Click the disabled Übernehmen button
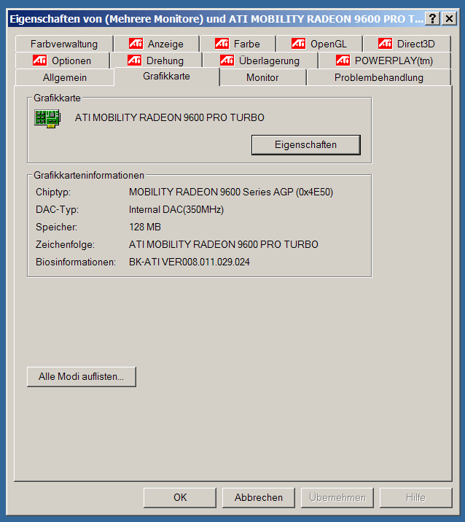The height and width of the screenshot is (522, 465). click(337, 497)
